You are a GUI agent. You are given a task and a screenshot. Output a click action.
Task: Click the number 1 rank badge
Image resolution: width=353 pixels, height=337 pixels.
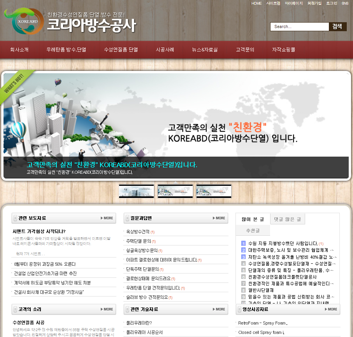click(243, 243)
